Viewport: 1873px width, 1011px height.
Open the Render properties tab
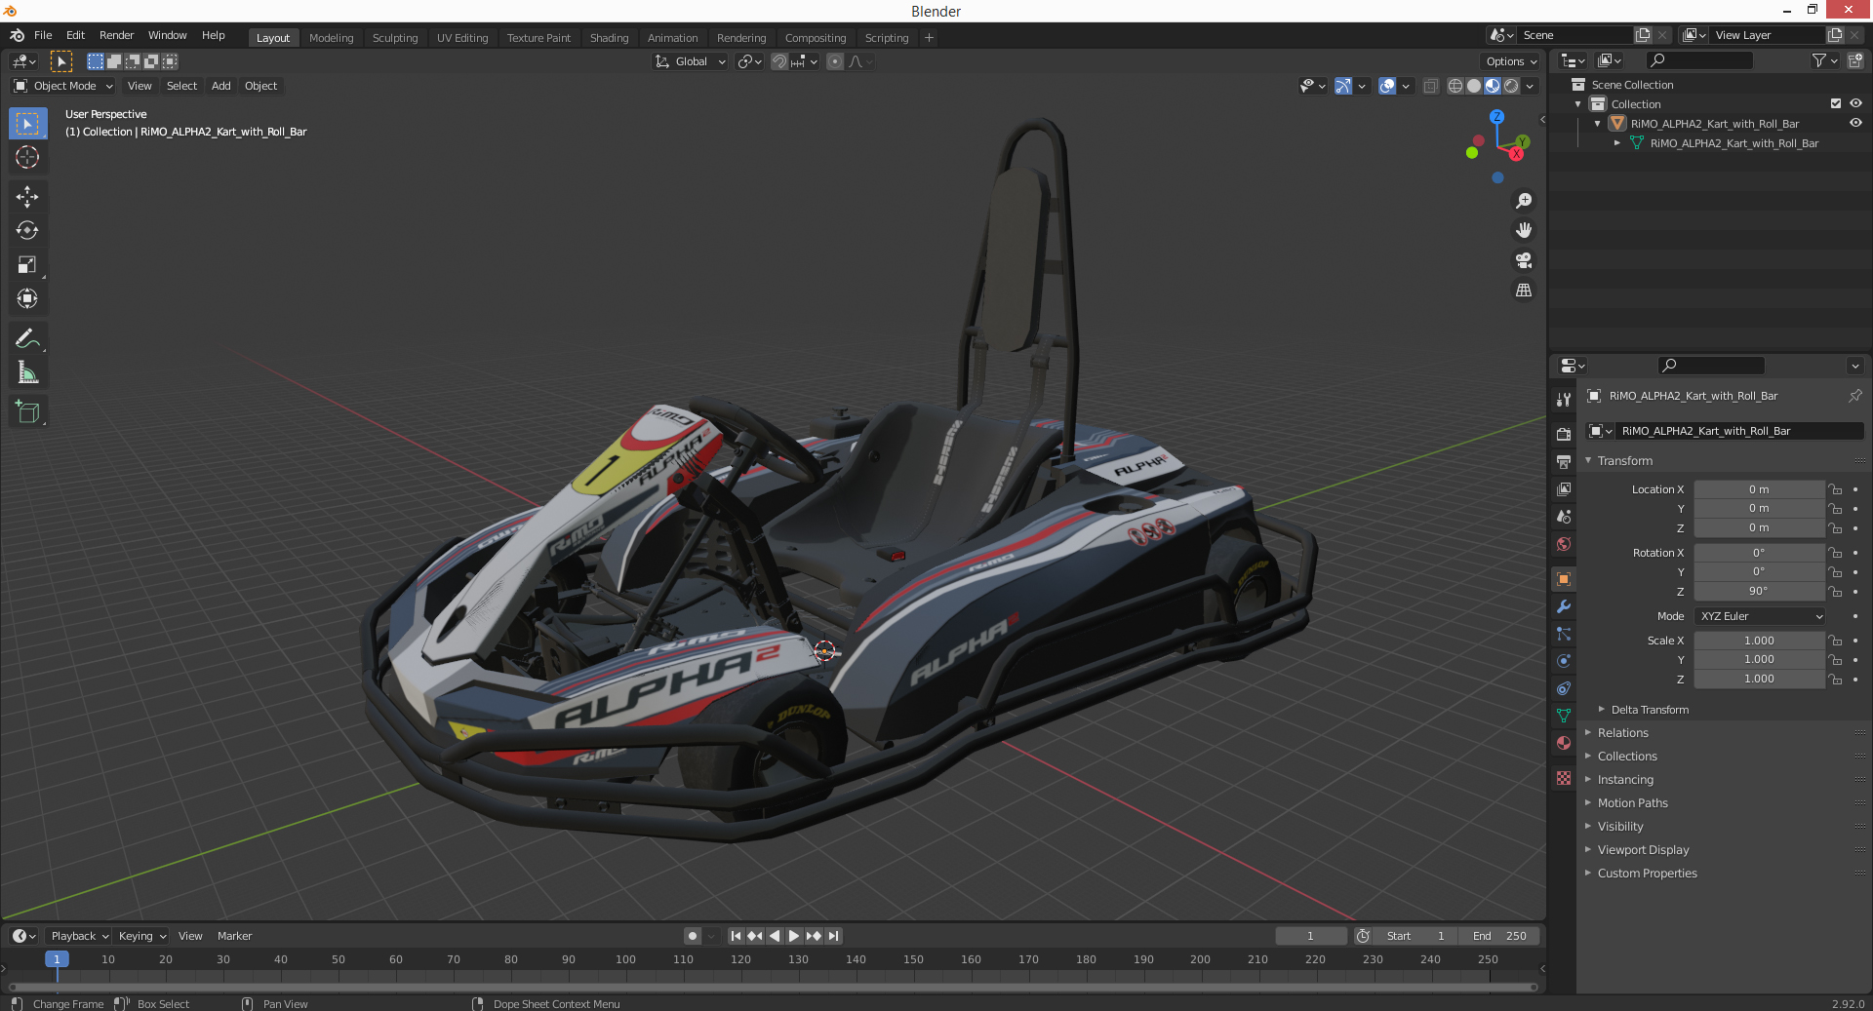pyautogui.click(x=1564, y=434)
